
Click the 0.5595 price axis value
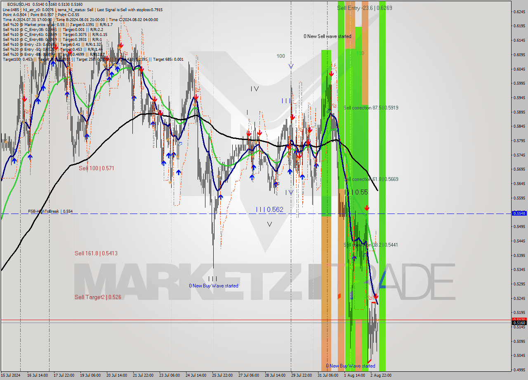(x=519, y=198)
